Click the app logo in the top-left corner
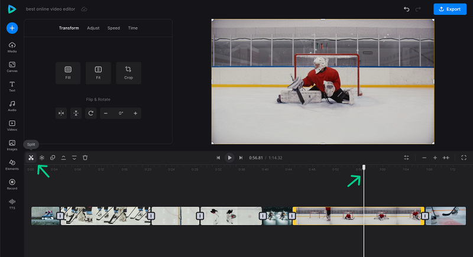 (x=12, y=9)
